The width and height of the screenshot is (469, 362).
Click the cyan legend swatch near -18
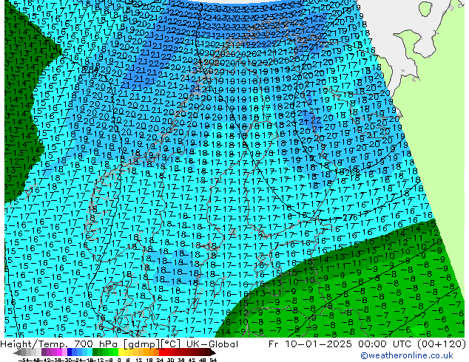coord(90,352)
